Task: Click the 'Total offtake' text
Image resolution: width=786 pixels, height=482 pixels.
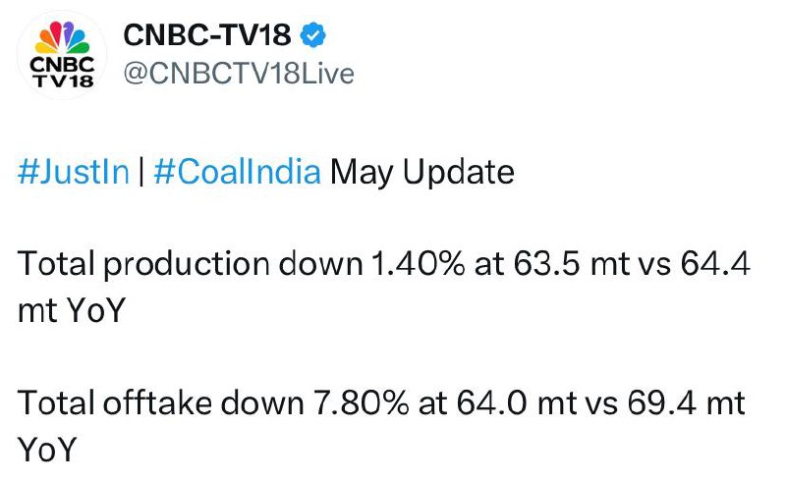Action: (114, 402)
